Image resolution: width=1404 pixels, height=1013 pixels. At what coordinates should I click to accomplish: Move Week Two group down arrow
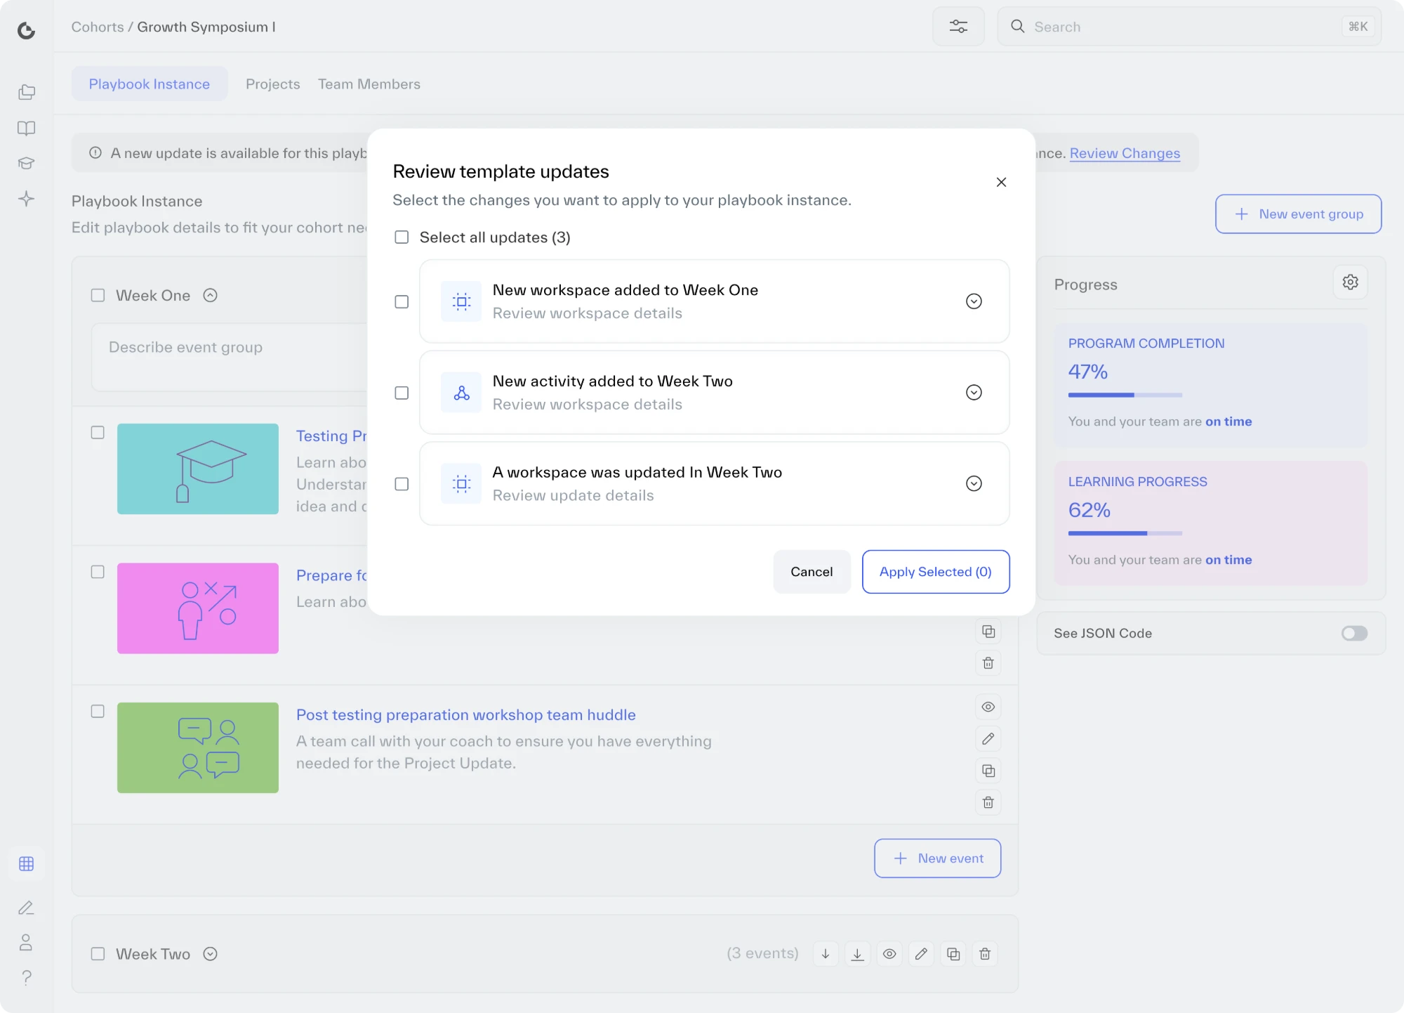826,953
